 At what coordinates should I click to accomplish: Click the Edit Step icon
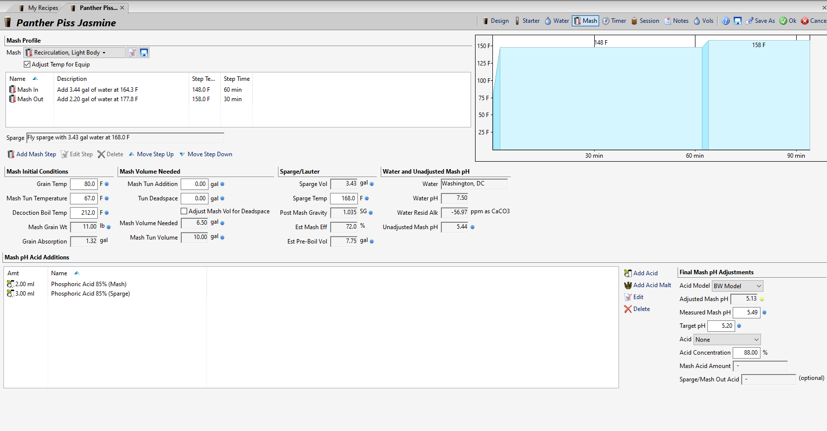65,154
